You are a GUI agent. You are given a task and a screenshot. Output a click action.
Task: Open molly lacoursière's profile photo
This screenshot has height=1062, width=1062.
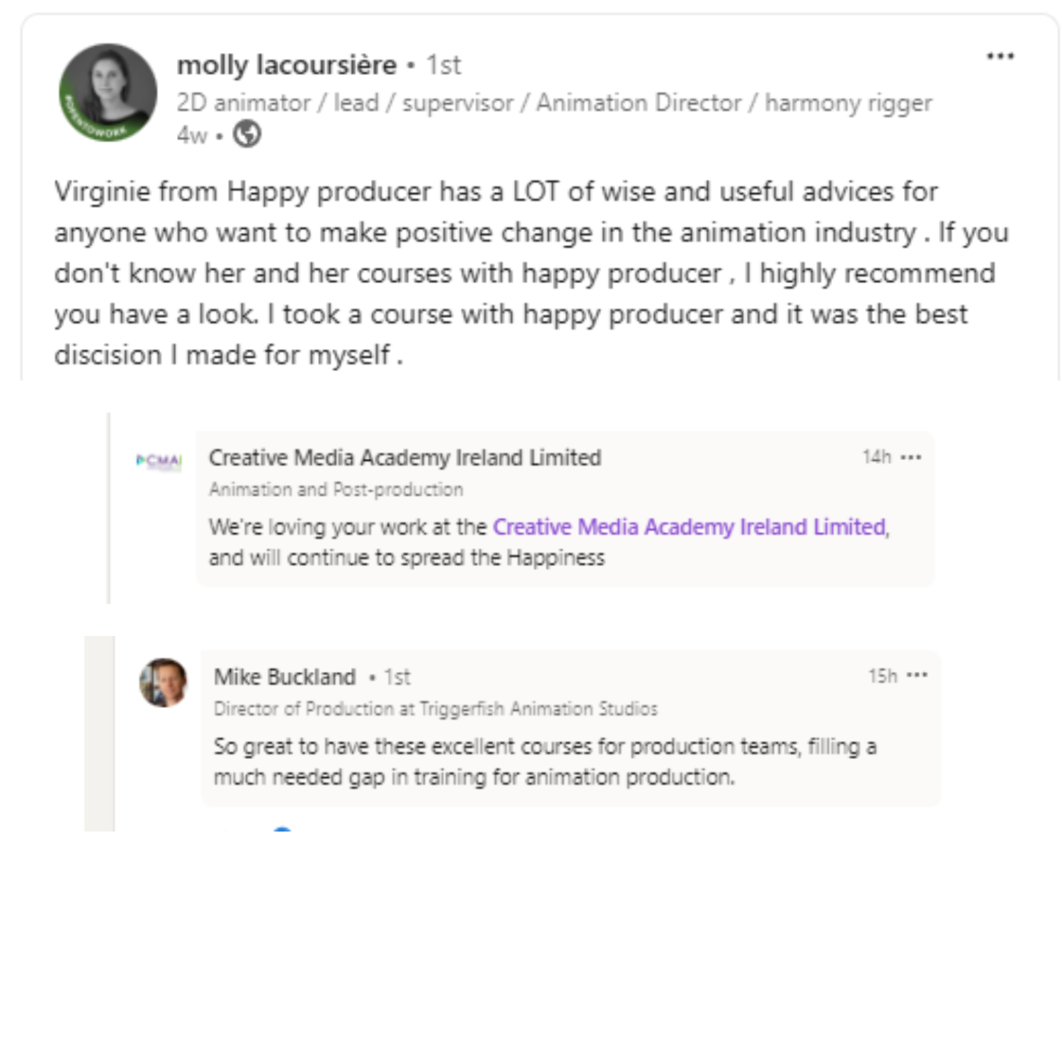click(x=108, y=93)
